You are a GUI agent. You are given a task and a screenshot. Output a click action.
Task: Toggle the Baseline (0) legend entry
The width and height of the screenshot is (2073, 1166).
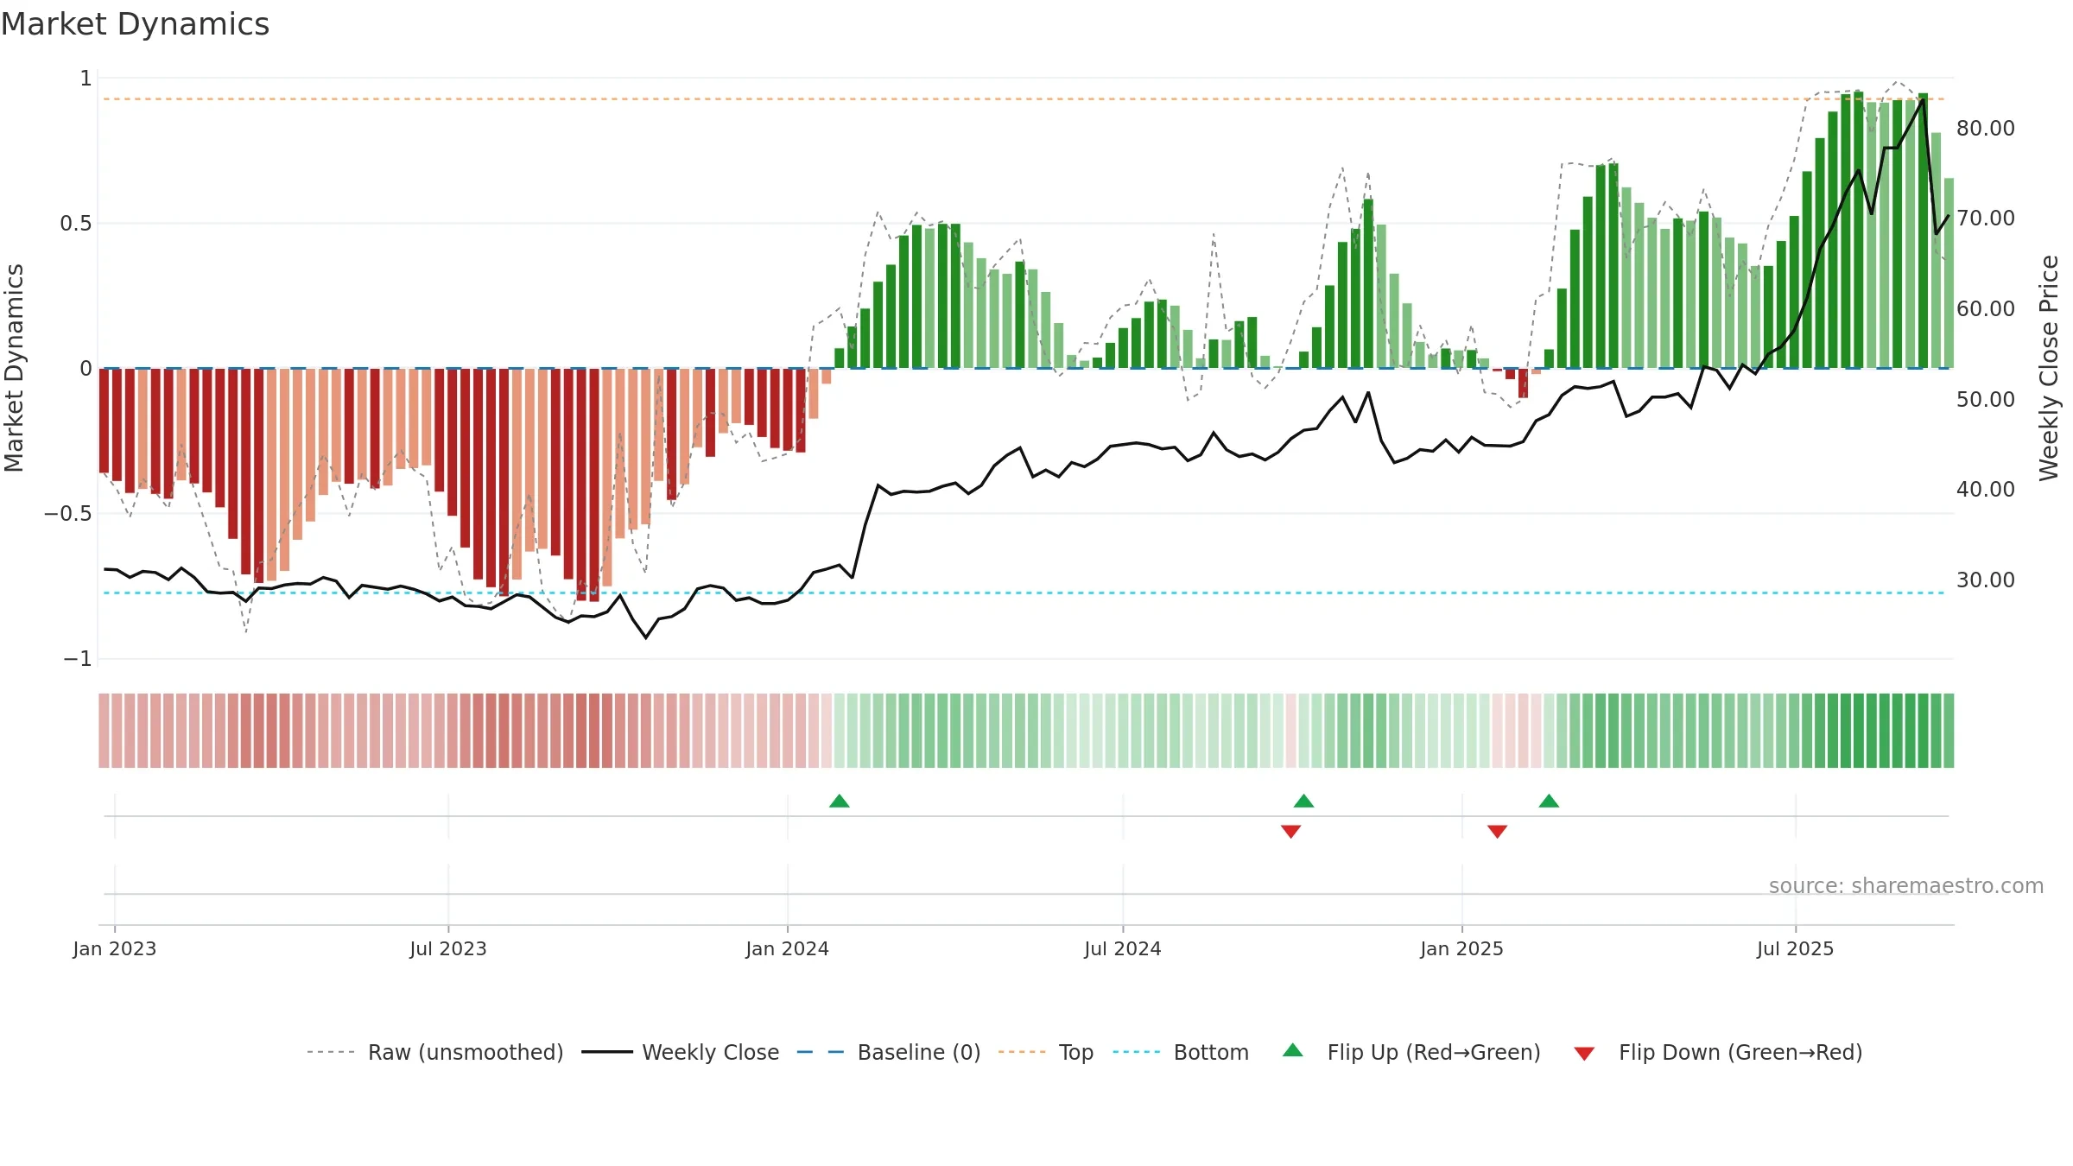[x=888, y=1052]
